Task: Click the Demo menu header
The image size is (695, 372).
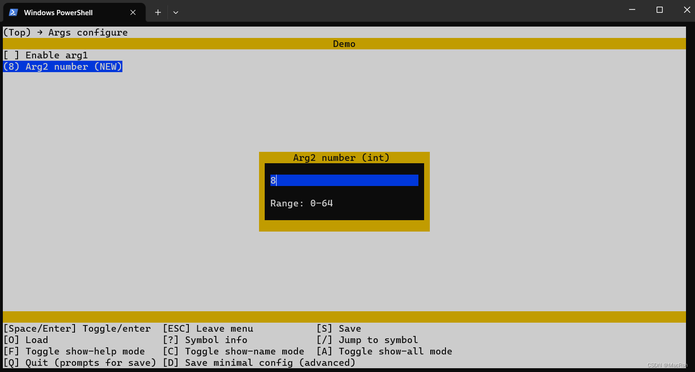Action: click(344, 44)
